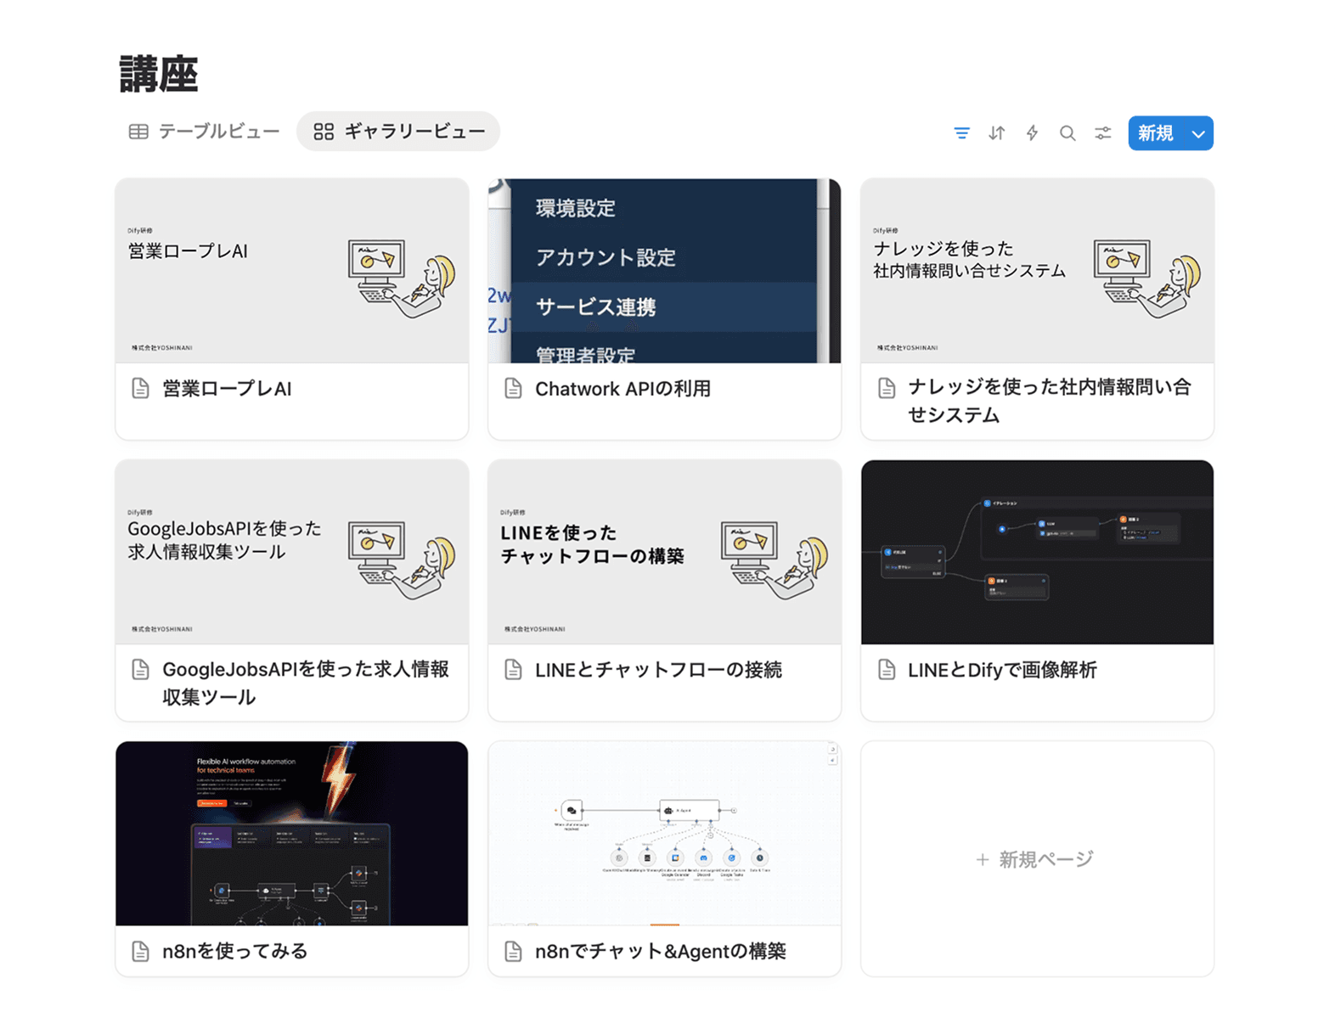Click n8nを使ってみる title text
The image size is (1335, 1029).
coord(235,951)
